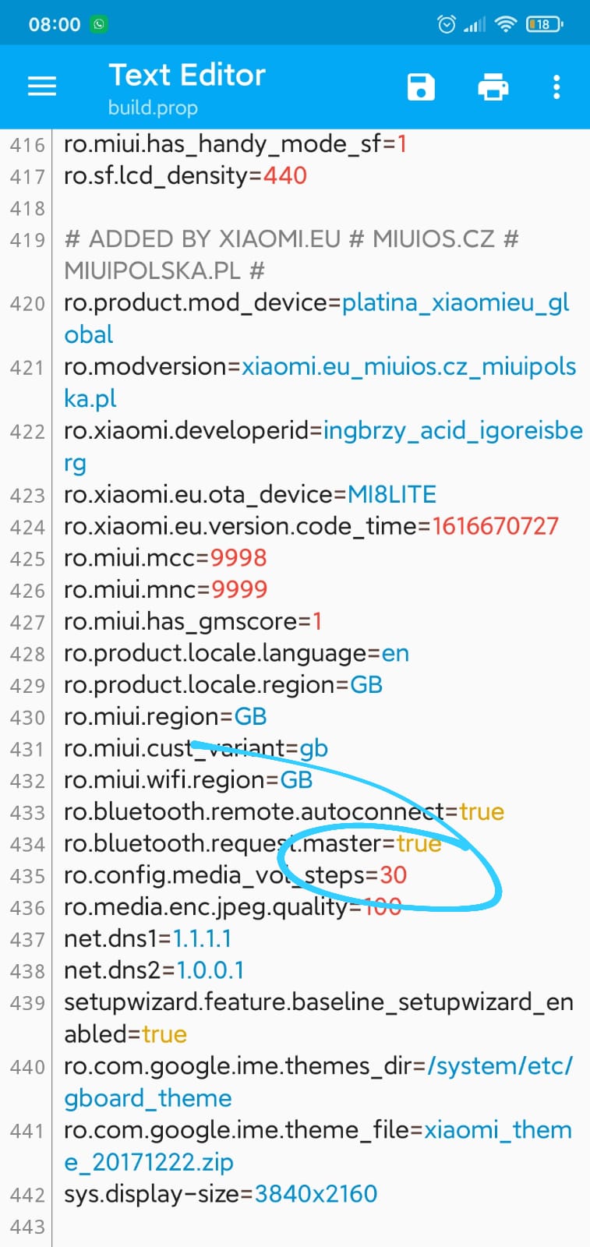This screenshot has height=1247, width=590.
Task: Open the hamburger navigation menu
Action: [x=42, y=87]
